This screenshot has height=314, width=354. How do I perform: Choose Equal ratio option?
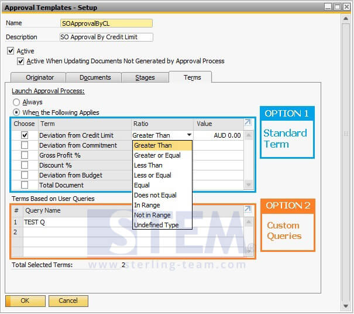click(x=163, y=185)
